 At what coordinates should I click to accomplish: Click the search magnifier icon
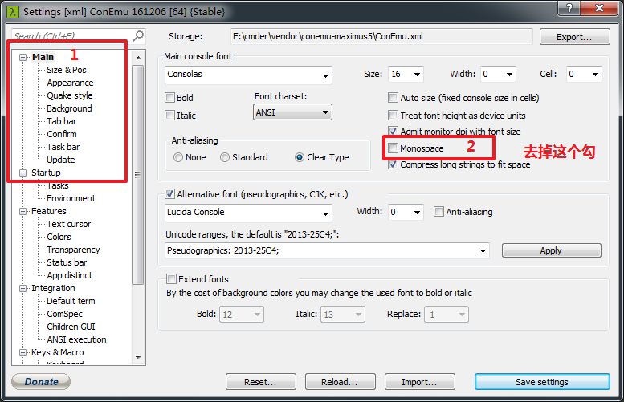[x=137, y=36]
